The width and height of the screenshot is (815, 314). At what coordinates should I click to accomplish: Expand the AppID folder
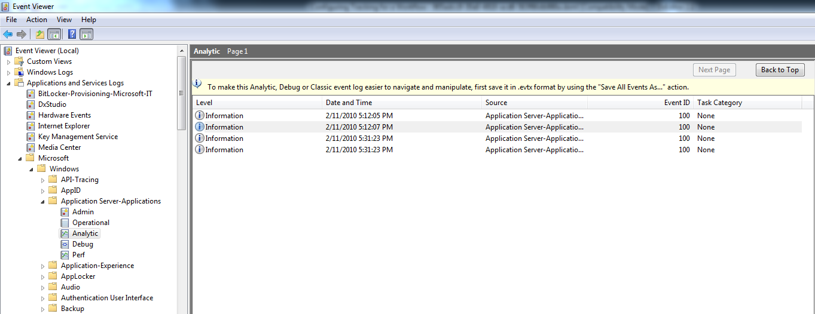click(42, 190)
